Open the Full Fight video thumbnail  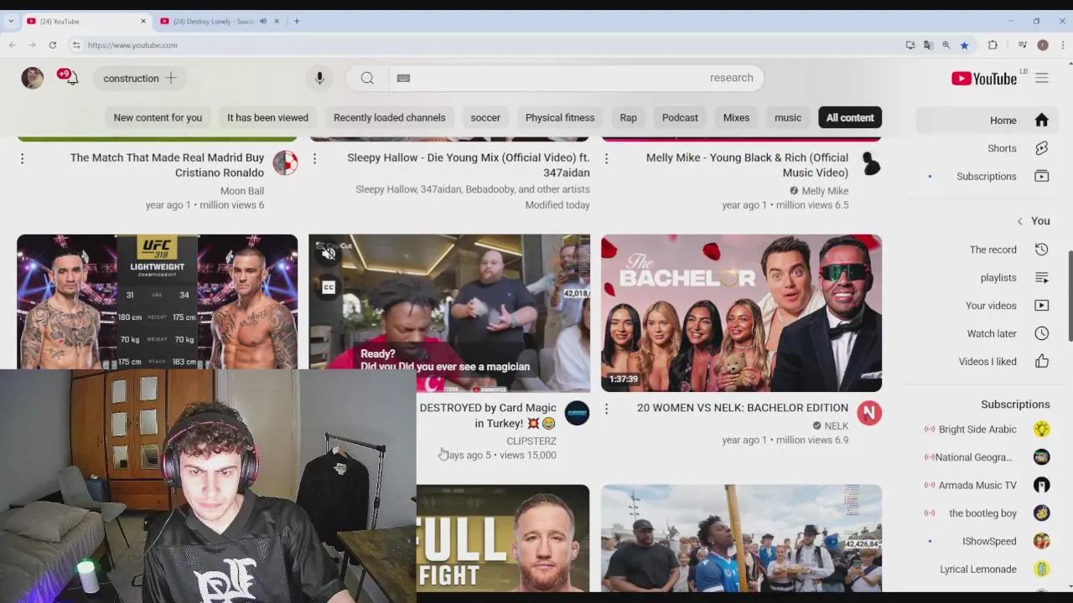pyautogui.click(x=503, y=539)
